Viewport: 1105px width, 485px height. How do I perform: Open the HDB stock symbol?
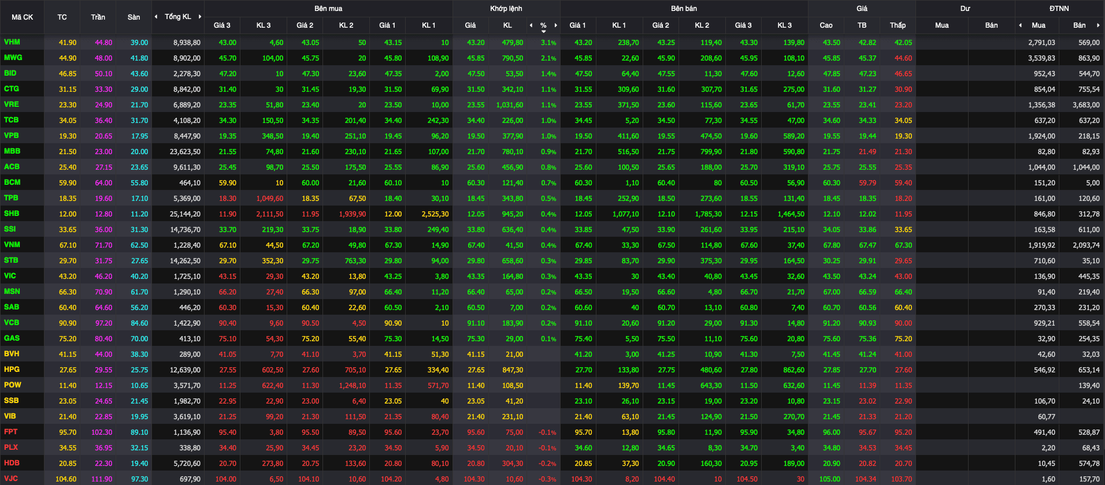12,463
